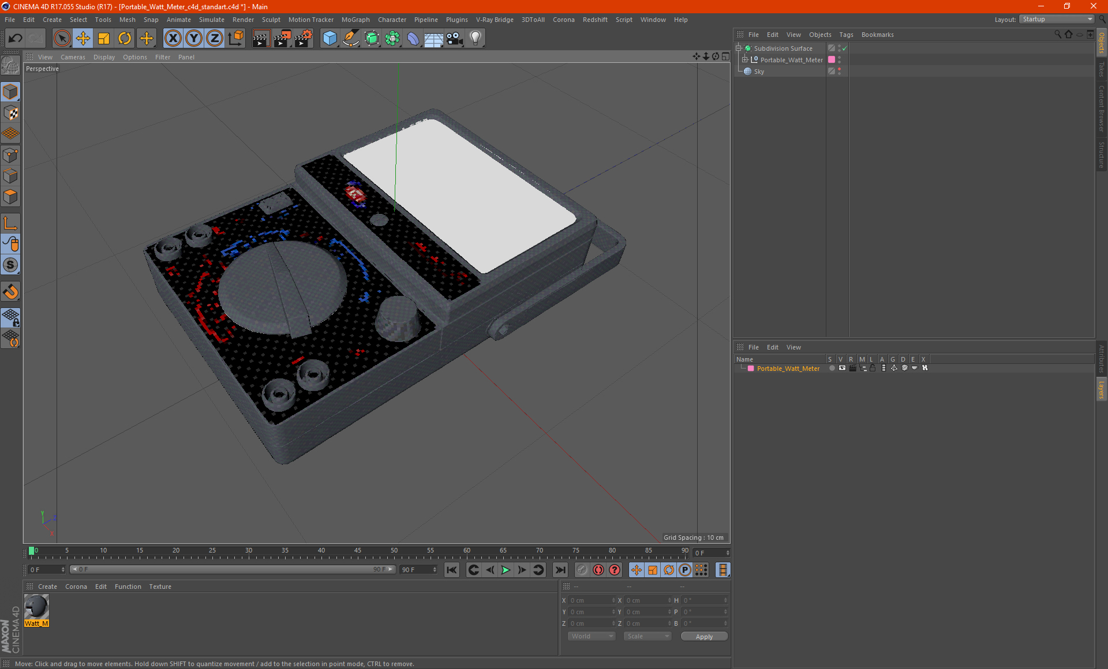Go to the end of animation
This screenshot has height=669, width=1108.
(560, 570)
